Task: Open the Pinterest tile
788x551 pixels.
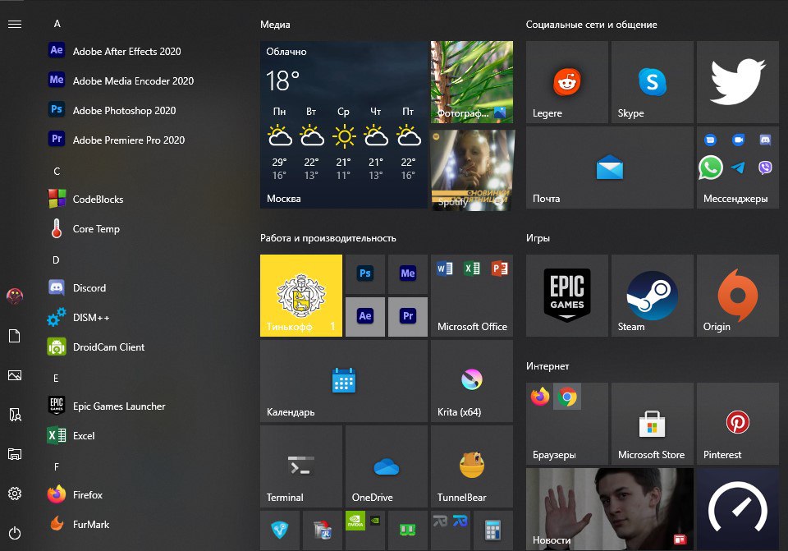Action: click(x=738, y=424)
